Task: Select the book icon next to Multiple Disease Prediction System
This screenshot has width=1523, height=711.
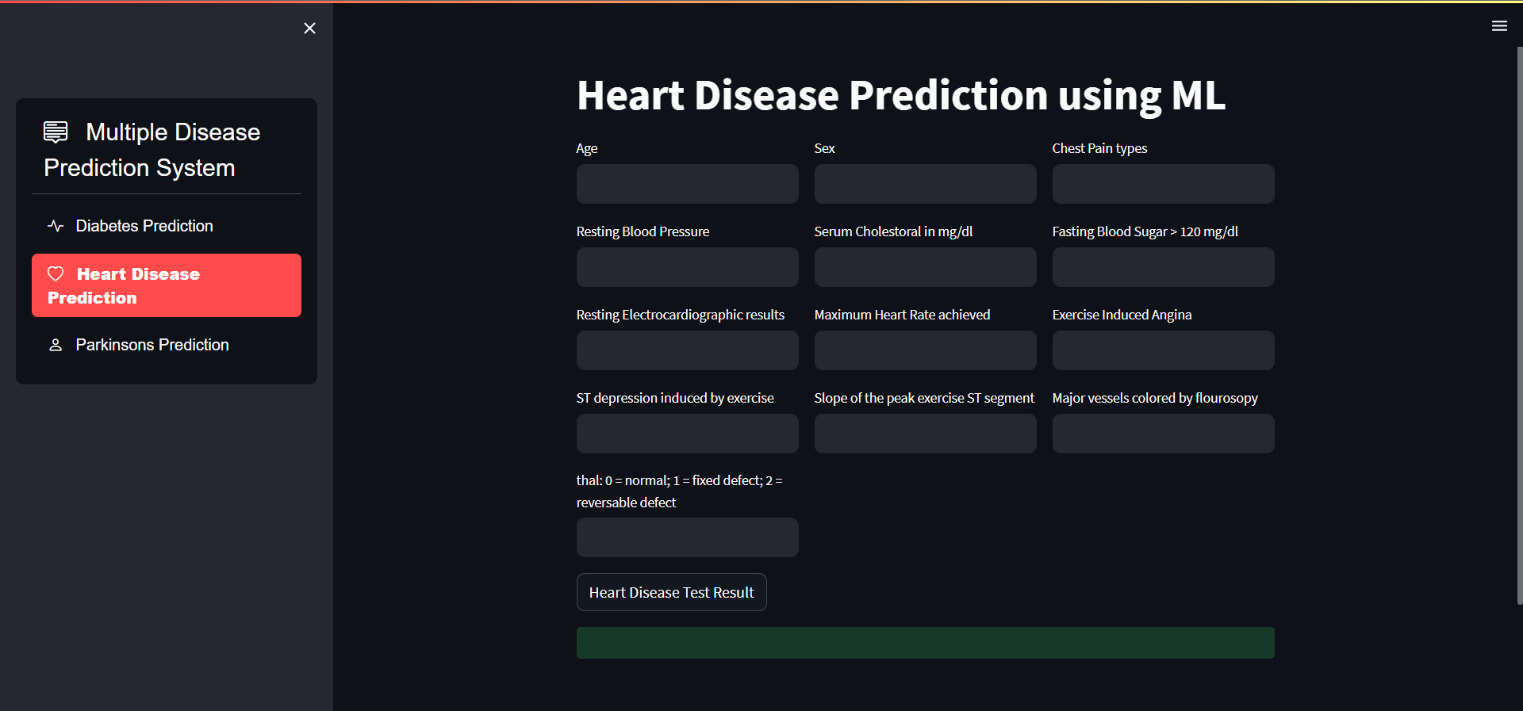Action: pos(55,131)
